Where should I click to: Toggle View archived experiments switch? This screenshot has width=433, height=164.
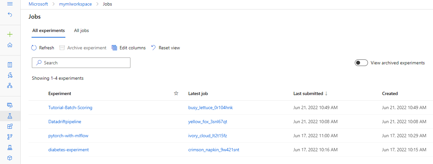361,63
